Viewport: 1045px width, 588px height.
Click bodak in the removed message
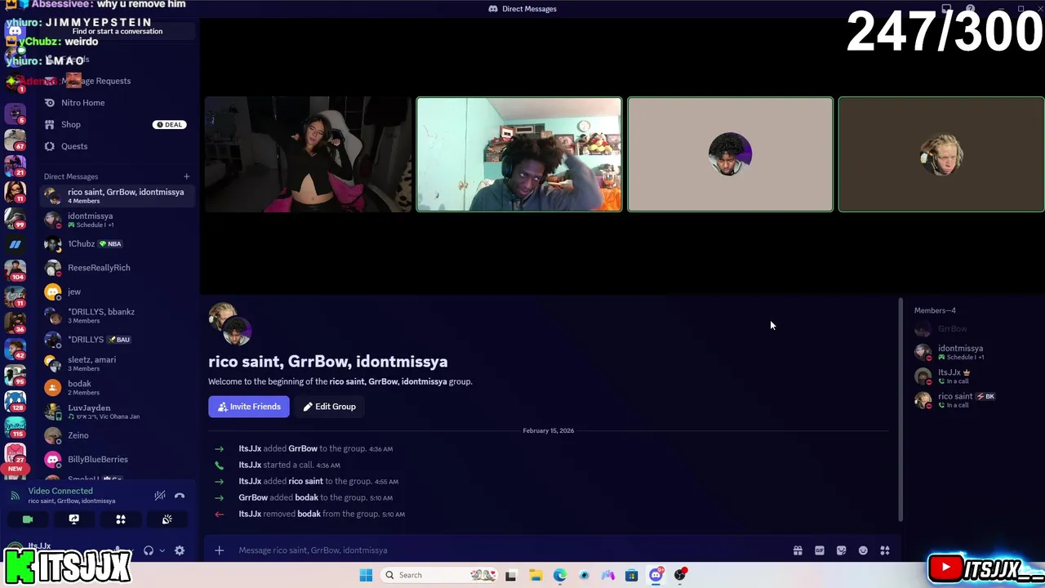coord(309,514)
